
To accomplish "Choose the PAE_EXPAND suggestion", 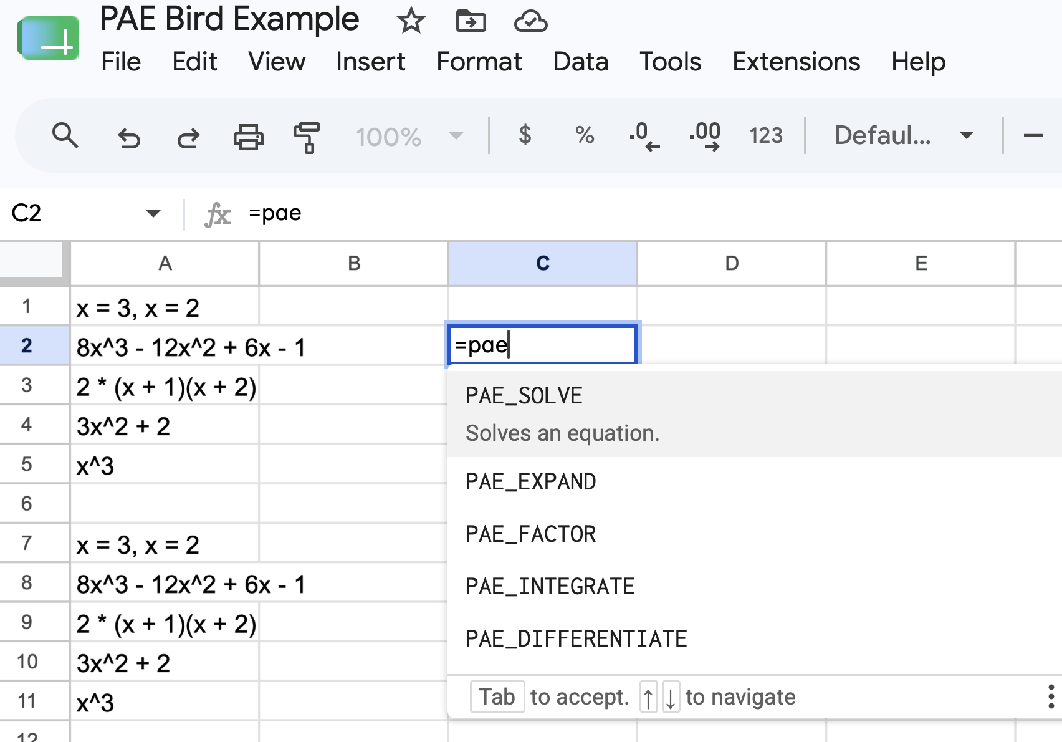I will coord(754,482).
